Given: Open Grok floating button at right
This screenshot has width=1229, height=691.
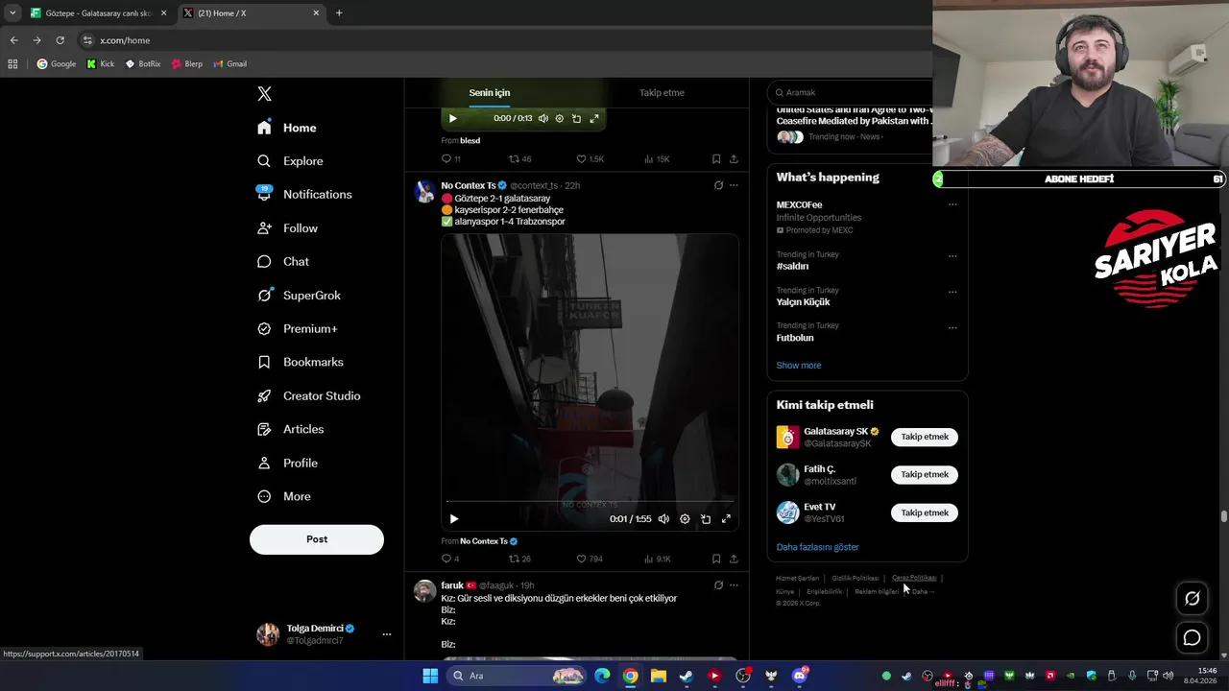Looking at the screenshot, I should coord(1192,599).
